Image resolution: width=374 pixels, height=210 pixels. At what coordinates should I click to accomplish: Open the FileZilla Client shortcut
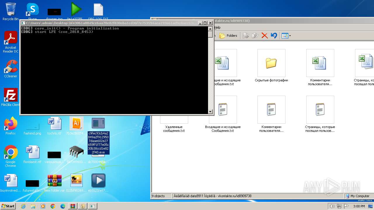click(11, 97)
